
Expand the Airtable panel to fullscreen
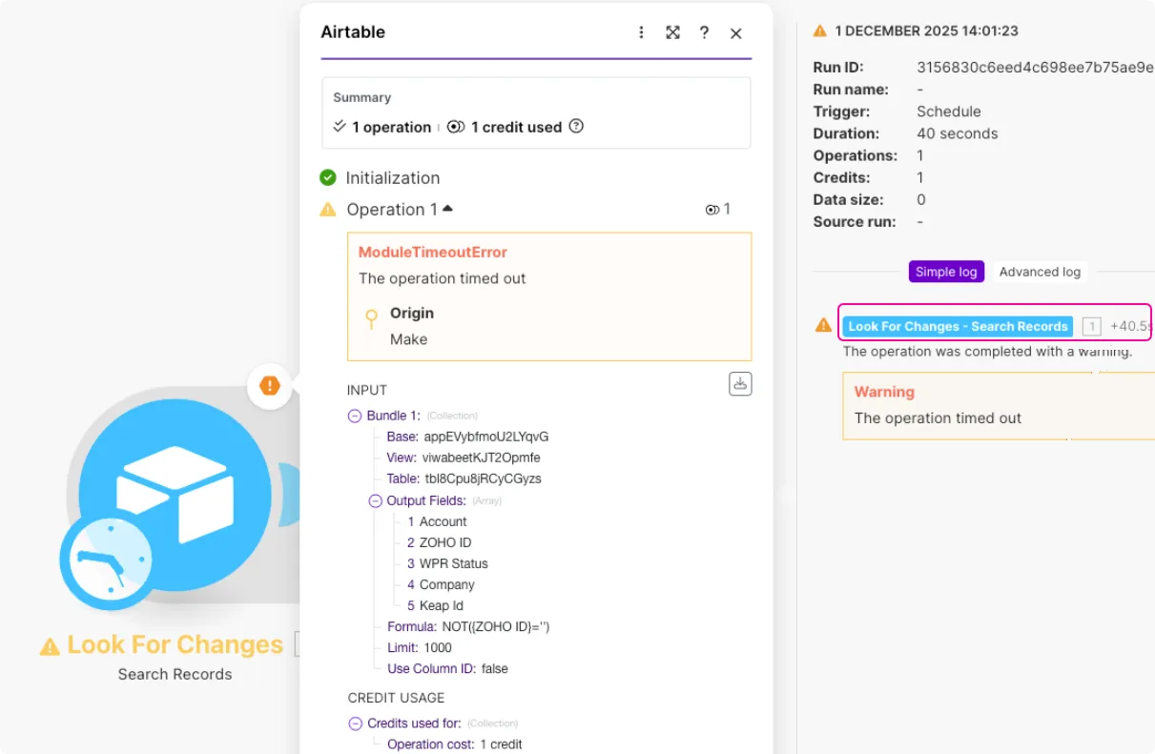tap(672, 32)
